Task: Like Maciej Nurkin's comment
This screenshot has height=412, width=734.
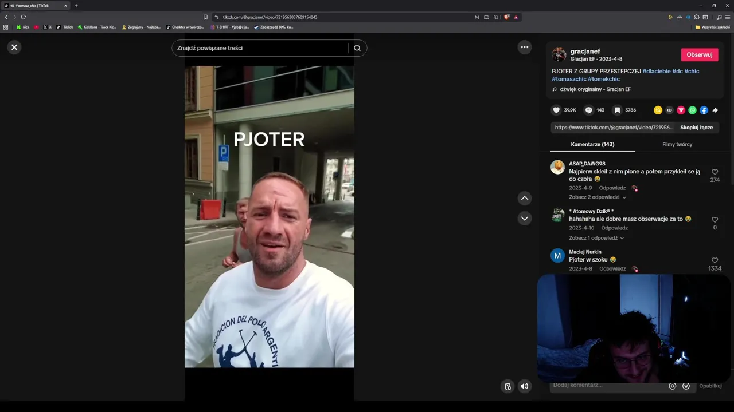Action: coord(715,260)
